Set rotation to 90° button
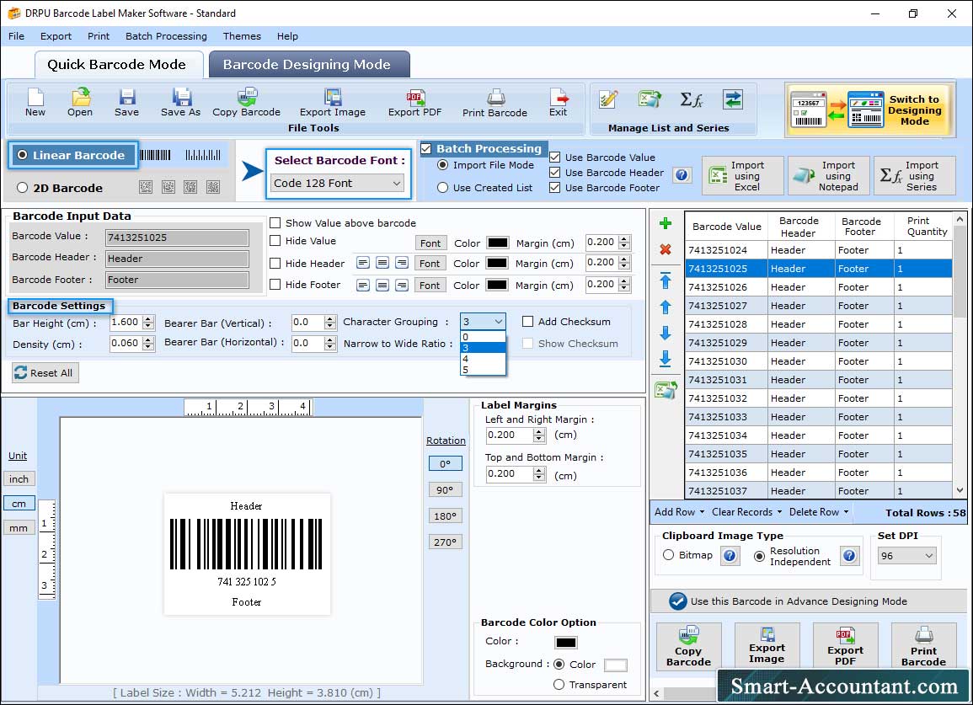This screenshot has height=705, width=973. tap(445, 489)
